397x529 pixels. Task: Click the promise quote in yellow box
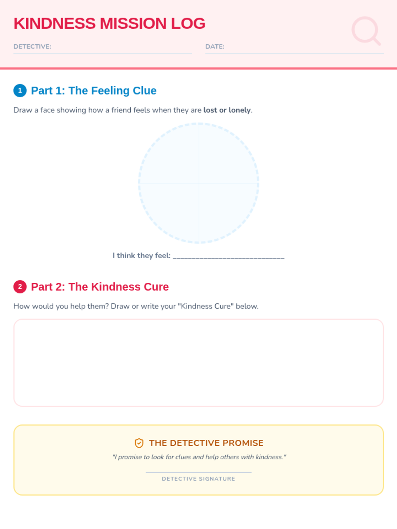pyautogui.click(x=199, y=457)
